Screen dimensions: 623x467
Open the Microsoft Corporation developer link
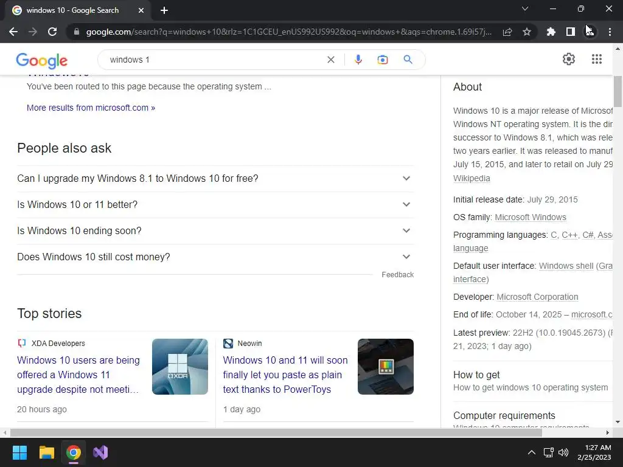[x=537, y=297]
